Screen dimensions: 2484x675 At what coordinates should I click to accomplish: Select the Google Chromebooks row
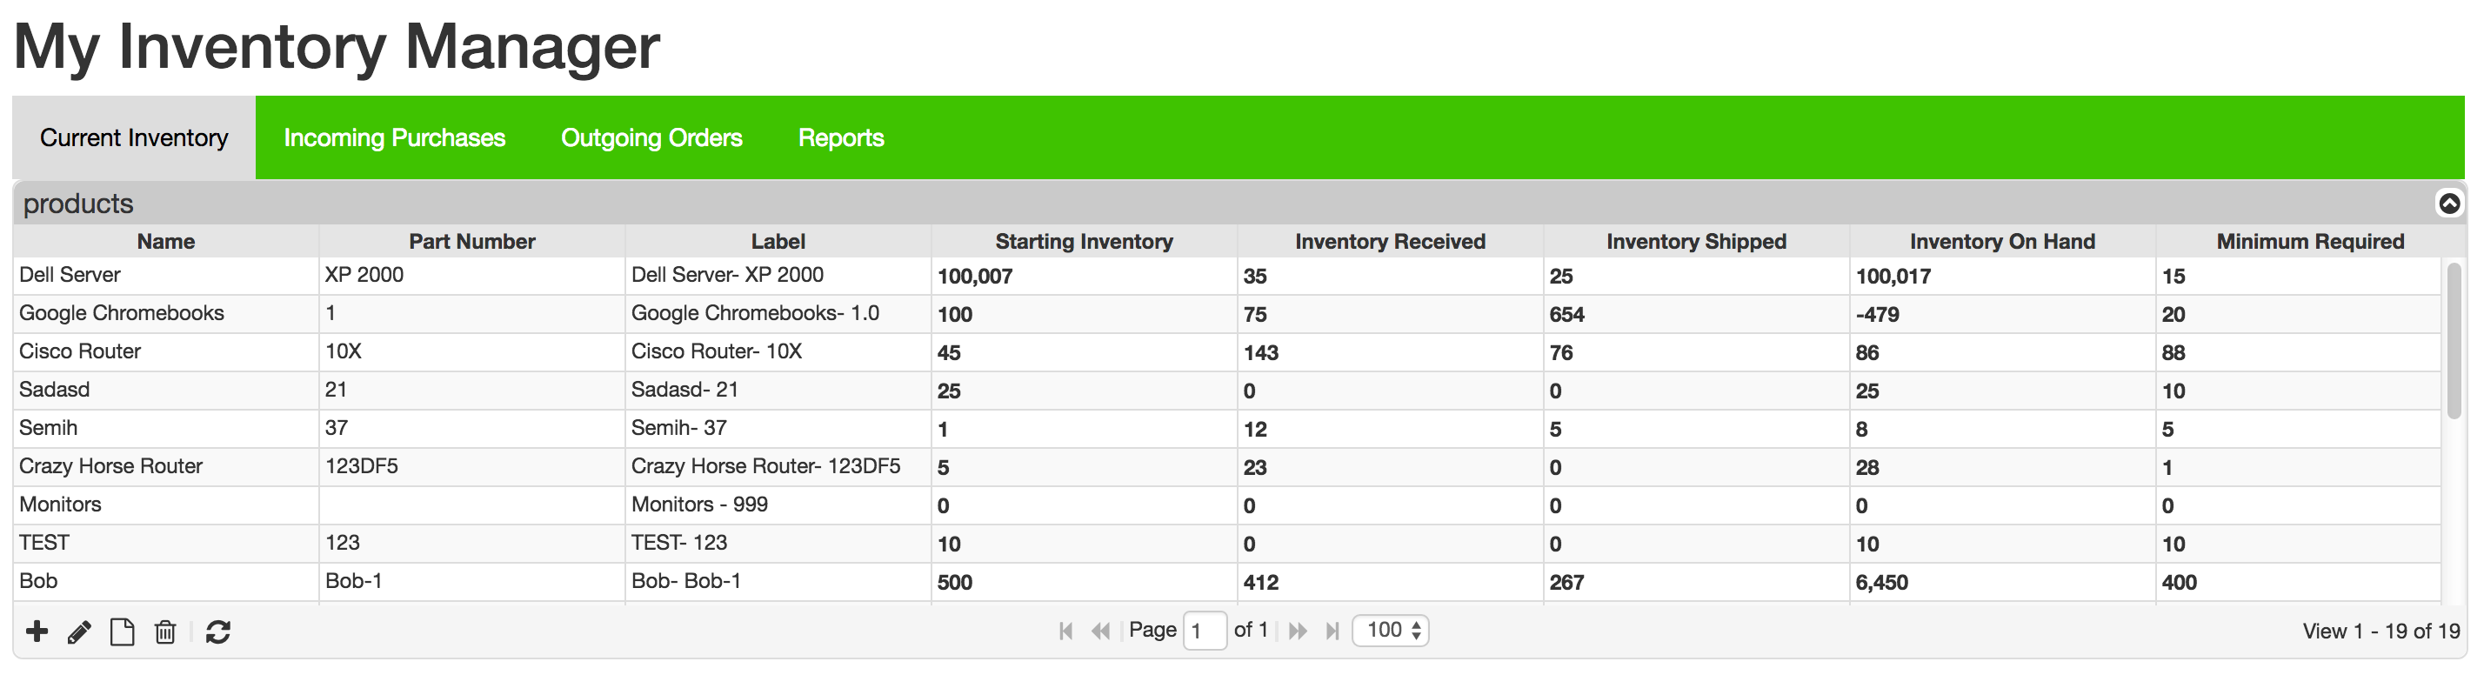pos(122,313)
